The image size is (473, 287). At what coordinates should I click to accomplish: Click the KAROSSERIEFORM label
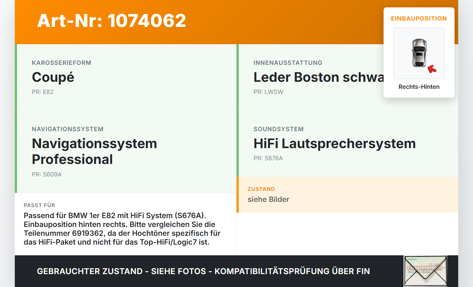tap(61, 63)
